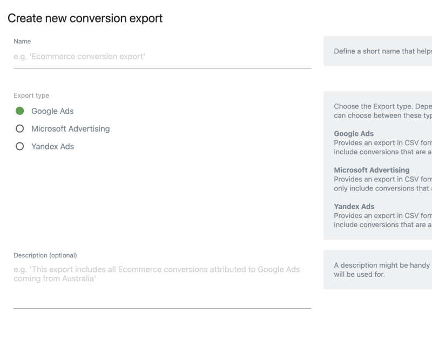Click the Yandex Ads radio button label

coord(51,146)
